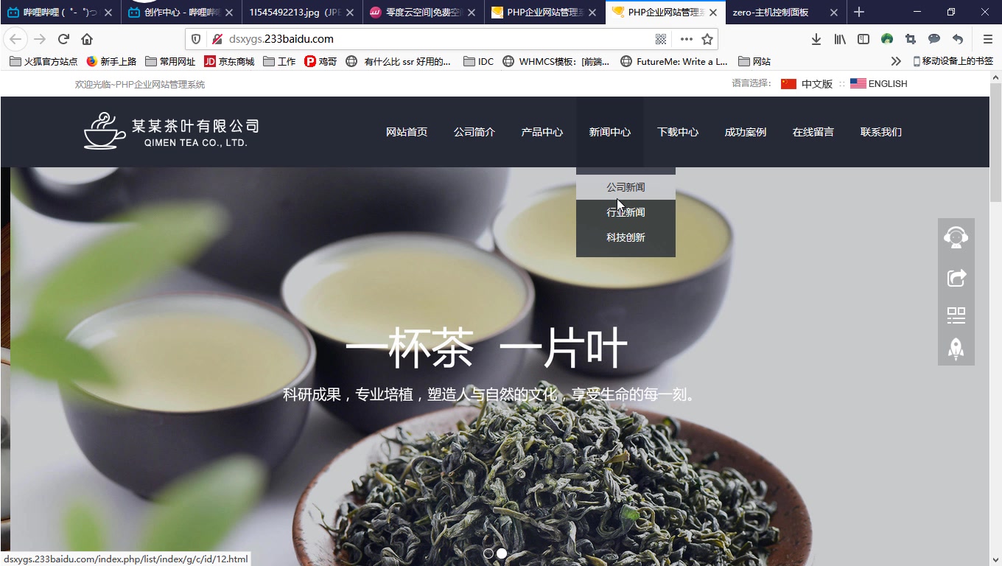Toggle the browser sidebar panel icon
The image size is (1002, 566).
tap(863, 39)
